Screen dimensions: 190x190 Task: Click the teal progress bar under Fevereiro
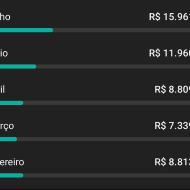11,175
